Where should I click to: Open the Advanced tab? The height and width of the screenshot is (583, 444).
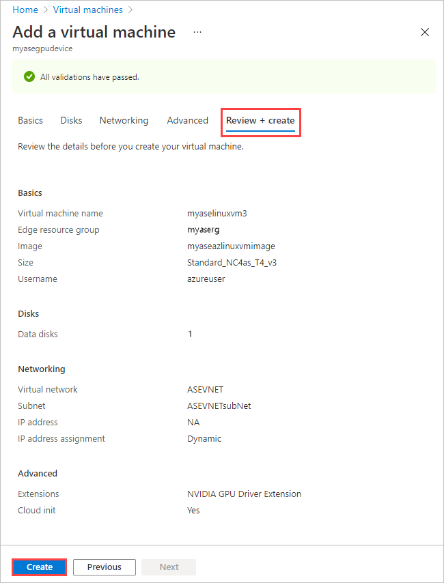[x=187, y=120]
